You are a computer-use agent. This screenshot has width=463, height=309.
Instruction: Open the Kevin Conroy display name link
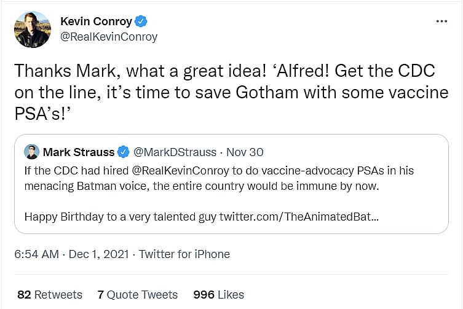tap(96, 22)
